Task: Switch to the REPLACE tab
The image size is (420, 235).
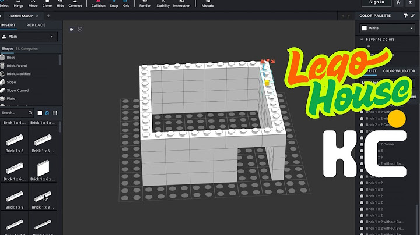Action: (x=36, y=25)
